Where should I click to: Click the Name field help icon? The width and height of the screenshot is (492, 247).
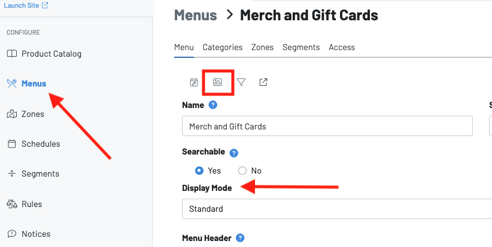[213, 105]
